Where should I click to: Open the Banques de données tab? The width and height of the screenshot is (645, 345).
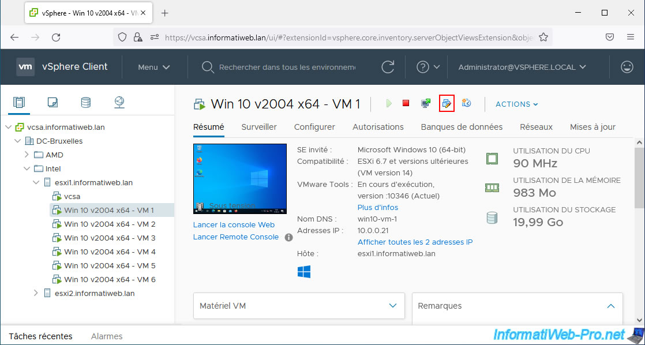tap(462, 127)
